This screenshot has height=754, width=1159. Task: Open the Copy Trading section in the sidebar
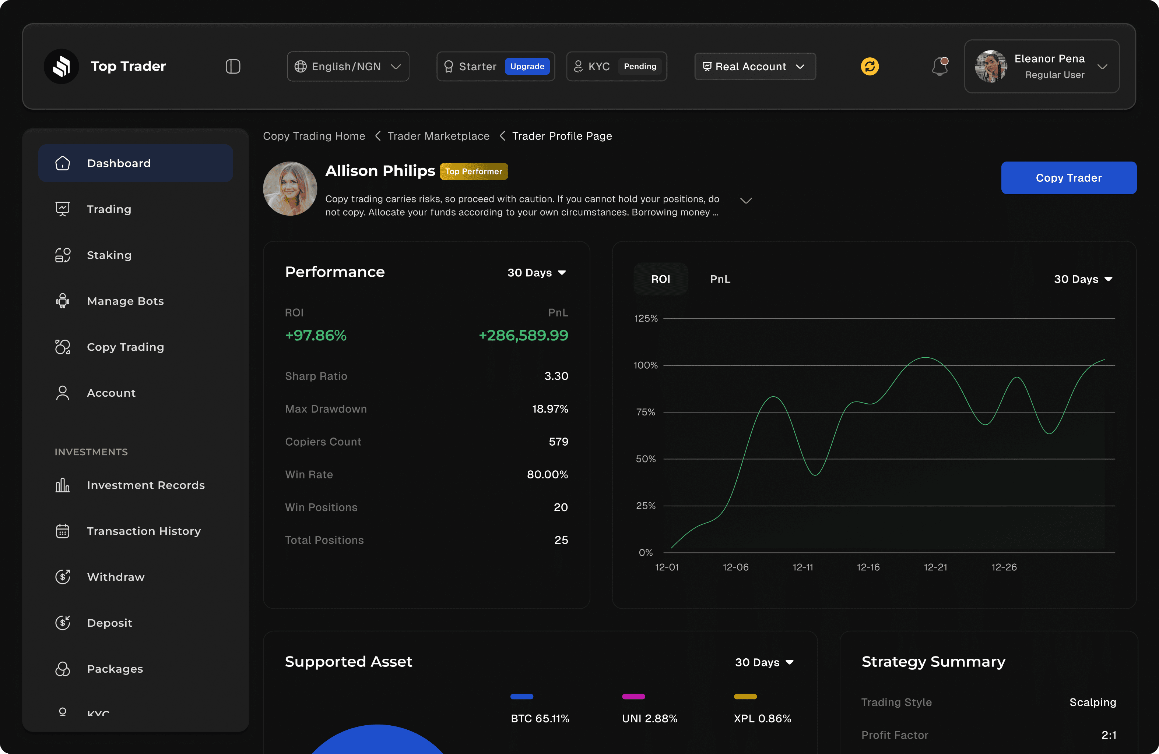tap(125, 347)
